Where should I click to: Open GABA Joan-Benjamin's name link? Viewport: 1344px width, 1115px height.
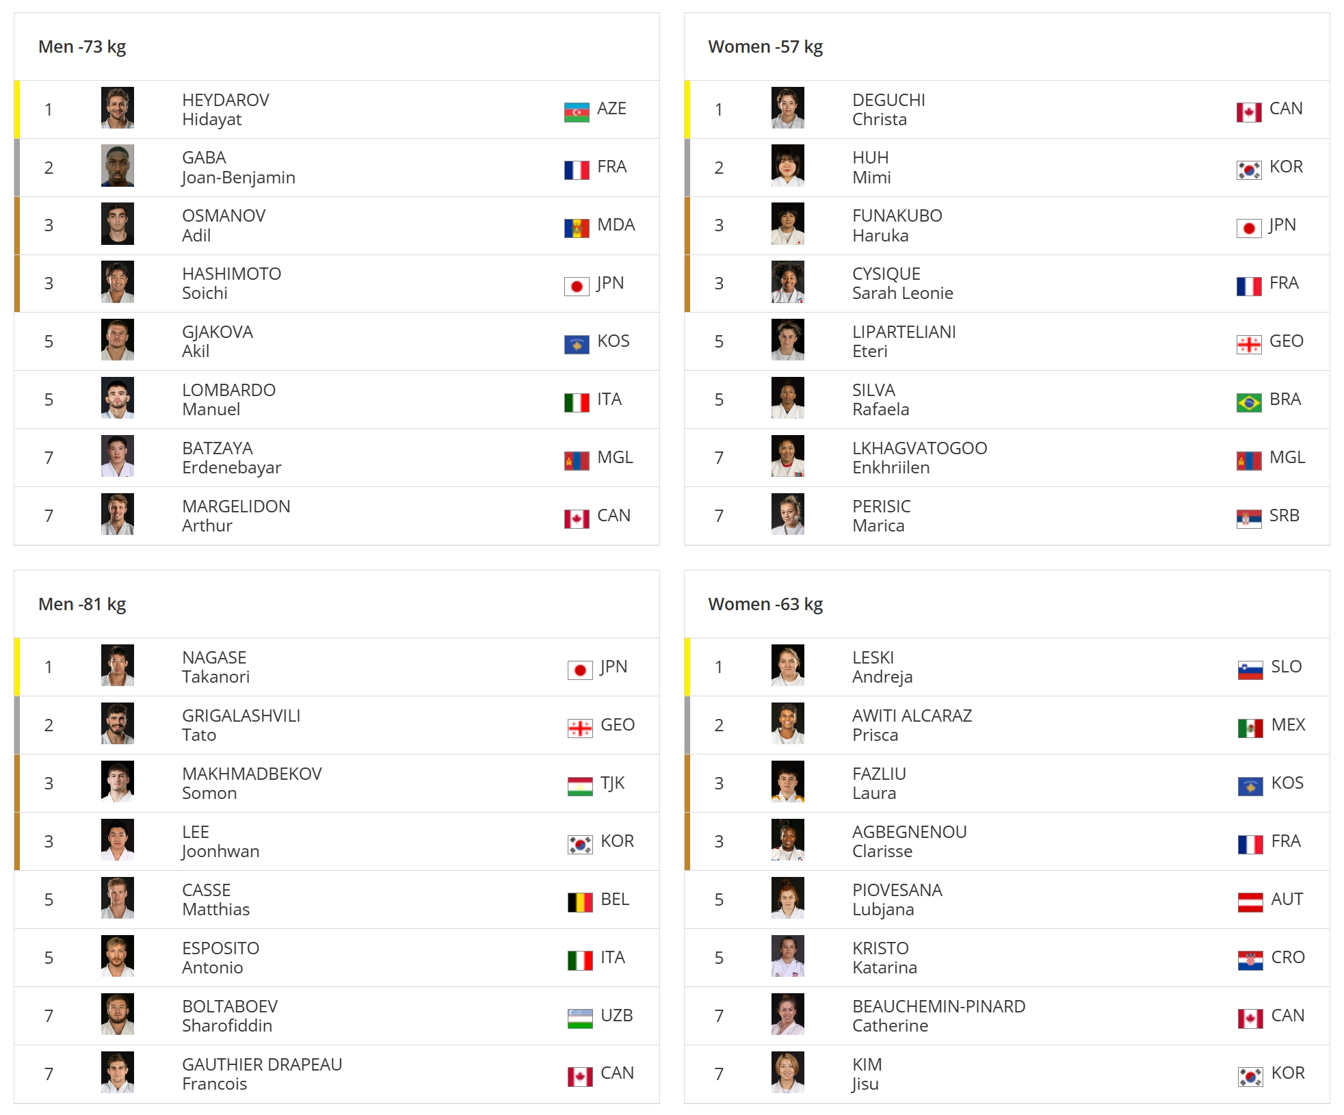239,168
